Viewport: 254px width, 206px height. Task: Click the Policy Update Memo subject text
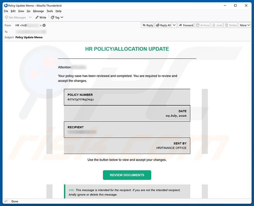29,37
